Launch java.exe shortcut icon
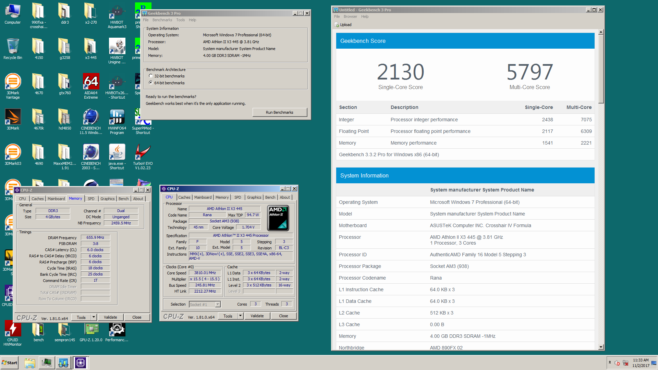Screen dimensions: 658x370 point(117,157)
